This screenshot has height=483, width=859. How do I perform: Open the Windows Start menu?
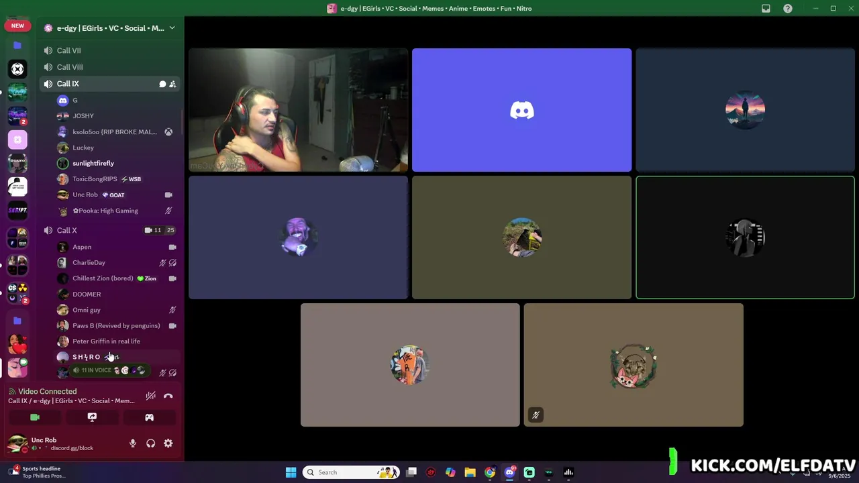pyautogui.click(x=291, y=472)
